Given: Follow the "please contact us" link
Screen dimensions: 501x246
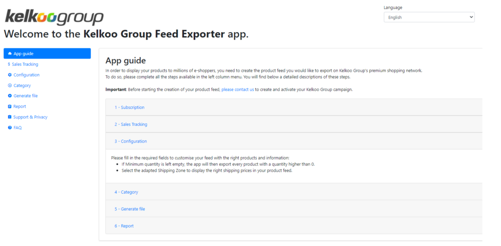Looking at the screenshot, I should (x=238, y=89).
